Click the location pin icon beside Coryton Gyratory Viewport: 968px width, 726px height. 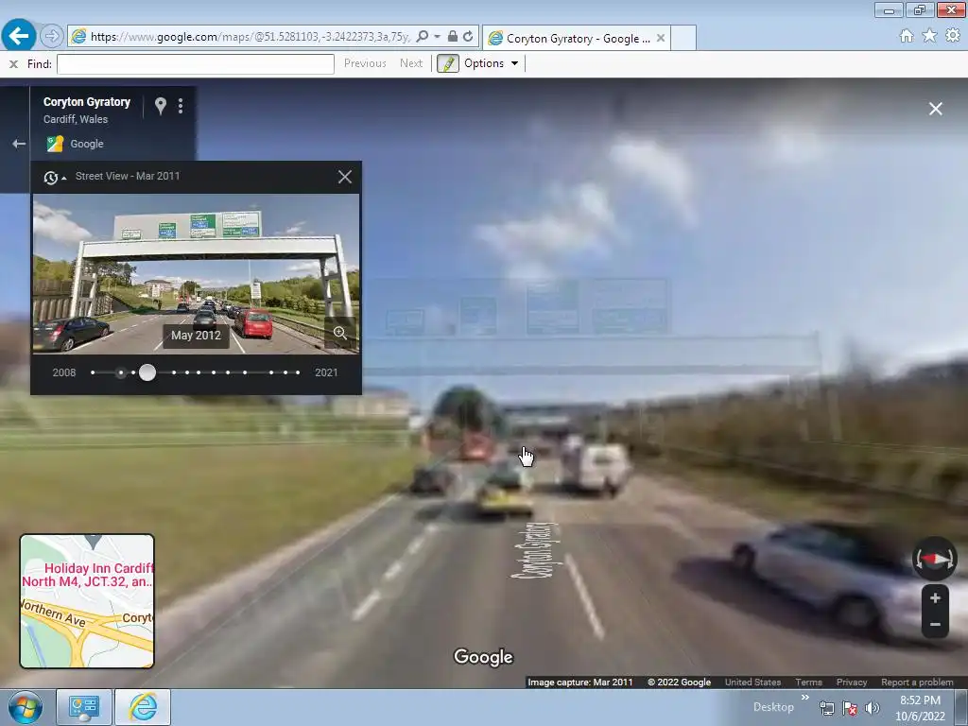tap(161, 106)
